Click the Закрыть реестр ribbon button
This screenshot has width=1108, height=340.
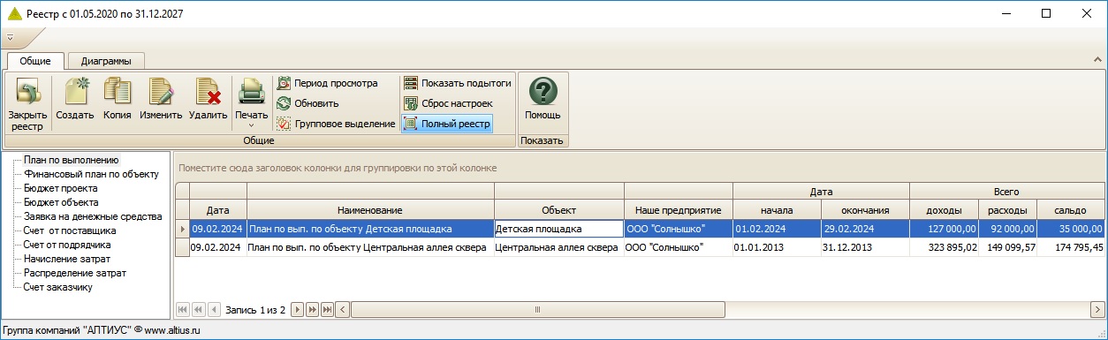click(x=27, y=103)
